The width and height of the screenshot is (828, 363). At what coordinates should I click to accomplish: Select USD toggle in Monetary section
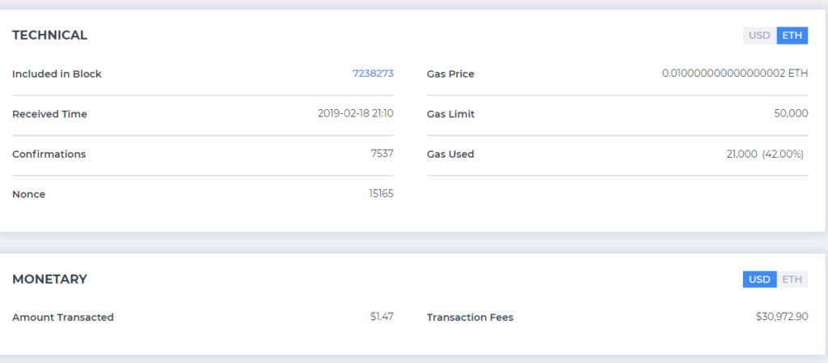click(x=759, y=280)
